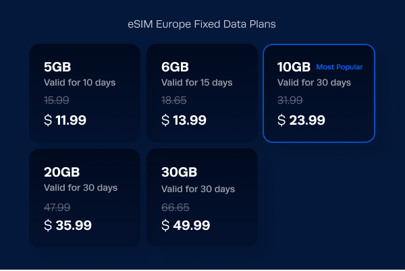Click the $ 49.99 price
This screenshot has width=405, height=271.
click(186, 225)
